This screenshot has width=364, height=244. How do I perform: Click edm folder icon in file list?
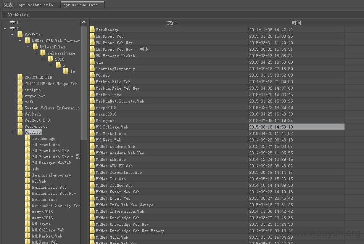(x=92, y=62)
